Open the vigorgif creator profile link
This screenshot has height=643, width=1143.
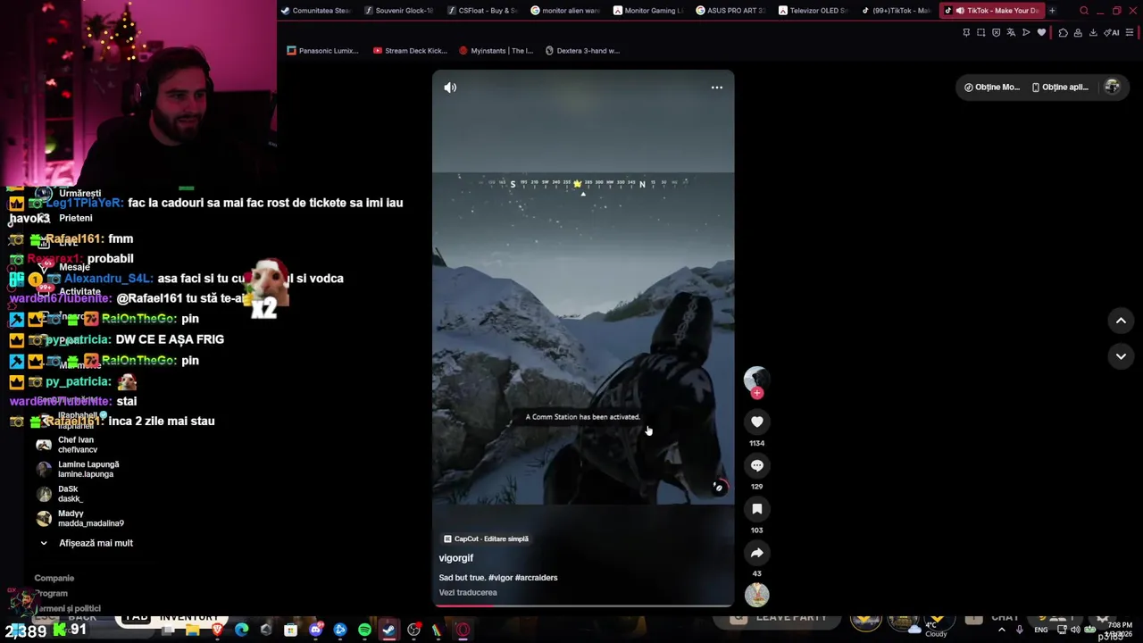(456, 558)
